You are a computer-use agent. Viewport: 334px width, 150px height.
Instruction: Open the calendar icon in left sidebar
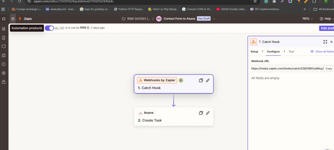pyautogui.click(x=3, y=55)
